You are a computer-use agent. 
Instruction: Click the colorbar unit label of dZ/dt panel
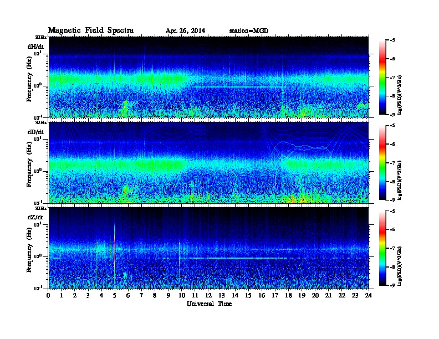coord(400,266)
